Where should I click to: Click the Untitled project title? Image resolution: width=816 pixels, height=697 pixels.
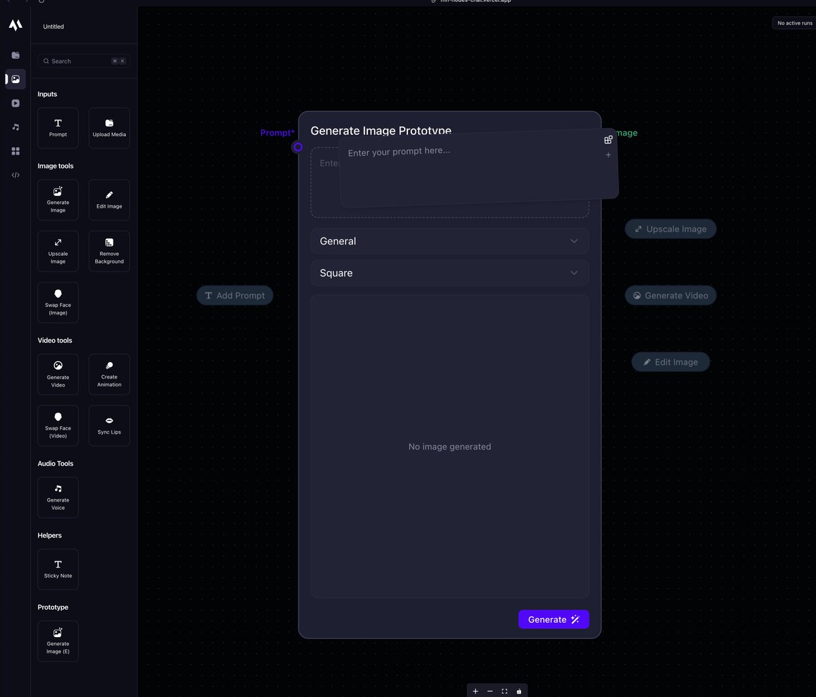pyautogui.click(x=54, y=27)
